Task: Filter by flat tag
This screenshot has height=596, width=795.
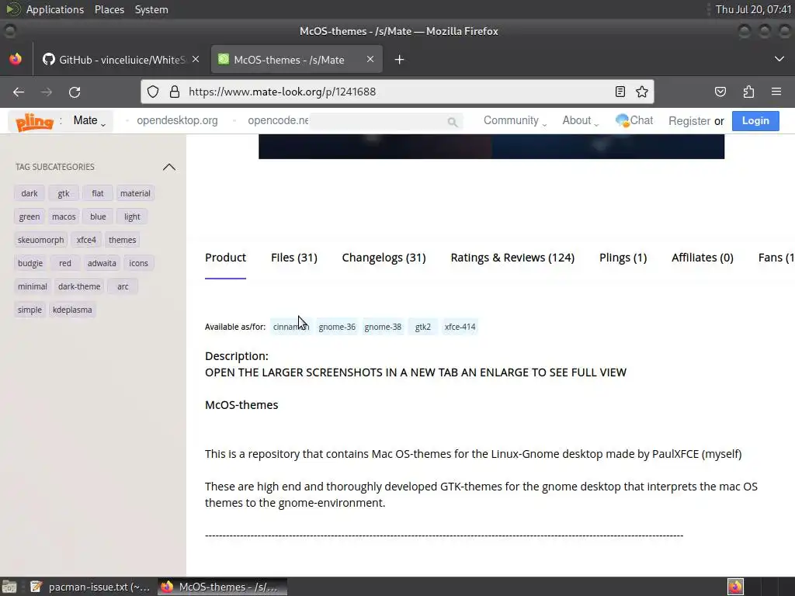Action: 97,193
